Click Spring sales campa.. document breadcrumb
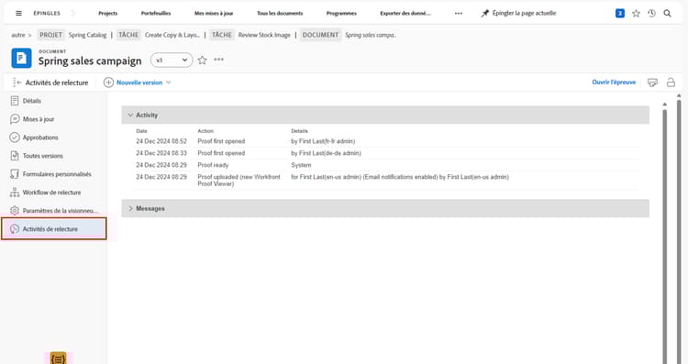The height and width of the screenshot is (364, 688). (371, 35)
